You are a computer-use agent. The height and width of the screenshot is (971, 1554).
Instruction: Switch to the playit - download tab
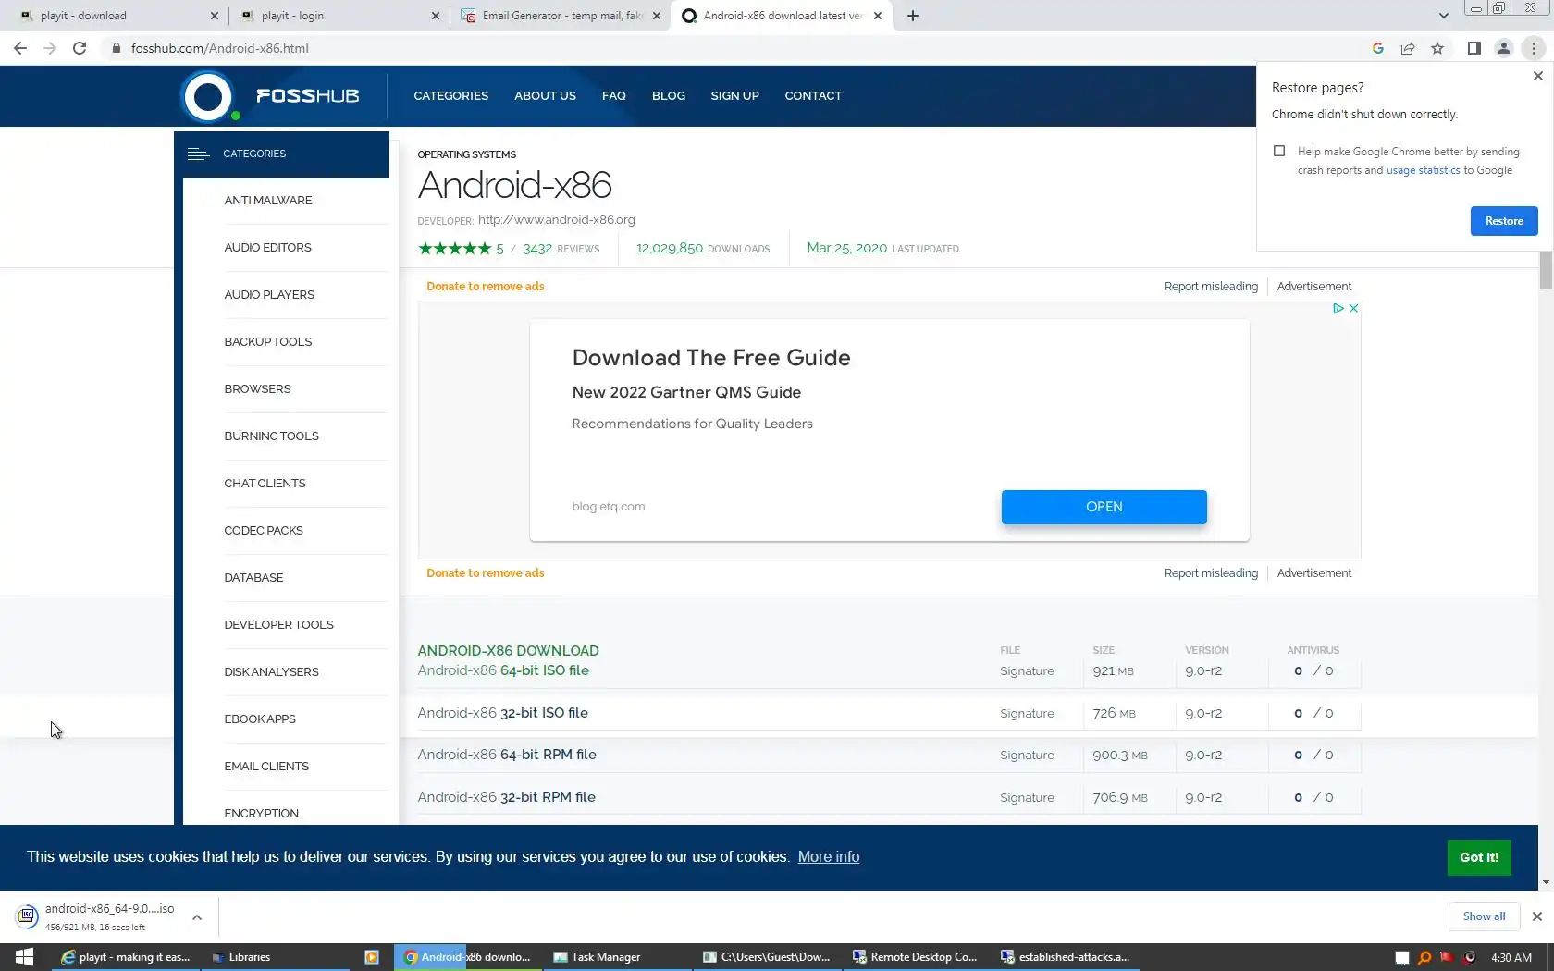click(118, 16)
